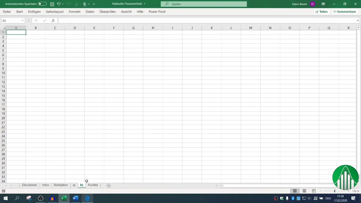The image size is (361, 203).
Task: Open the Windows Start menu
Action: 5,198
